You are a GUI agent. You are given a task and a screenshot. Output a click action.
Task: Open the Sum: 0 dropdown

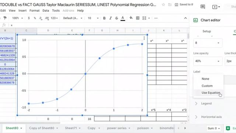click(214, 128)
